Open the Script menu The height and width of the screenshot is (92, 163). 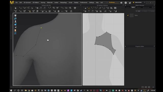[70, 3]
